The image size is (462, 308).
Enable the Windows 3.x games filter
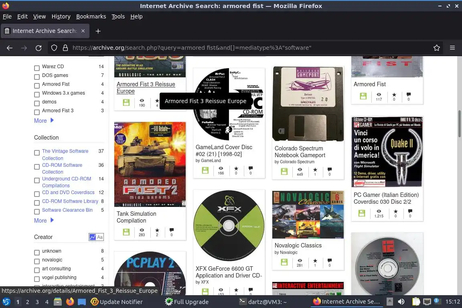37,95
